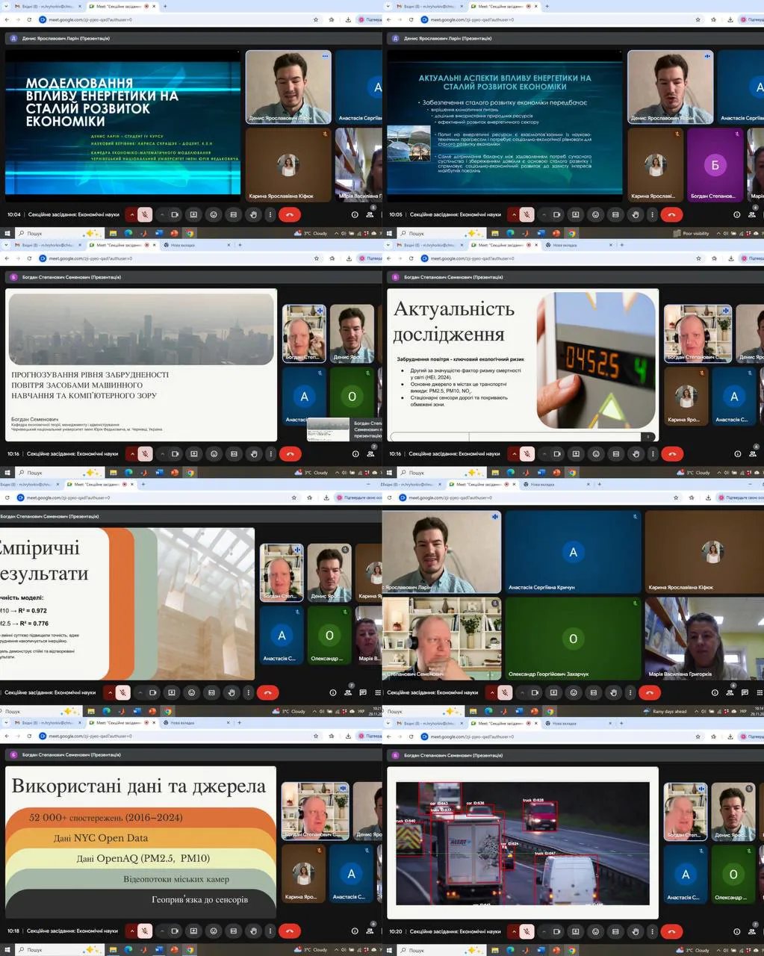Viewport: 764px width, 956px height.
Task: Open emoji reactions in the 10:18 meeting toolbar
Action: tap(214, 931)
